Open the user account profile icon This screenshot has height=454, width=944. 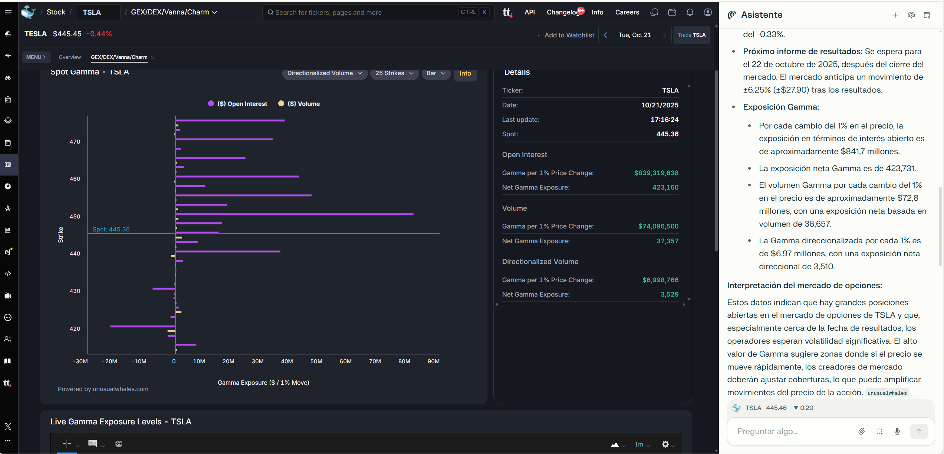click(x=708, y=12)
